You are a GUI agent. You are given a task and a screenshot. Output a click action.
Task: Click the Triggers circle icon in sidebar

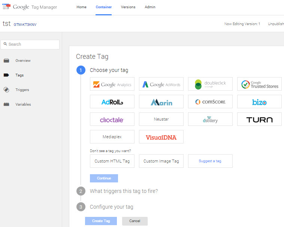coord(6,90)
